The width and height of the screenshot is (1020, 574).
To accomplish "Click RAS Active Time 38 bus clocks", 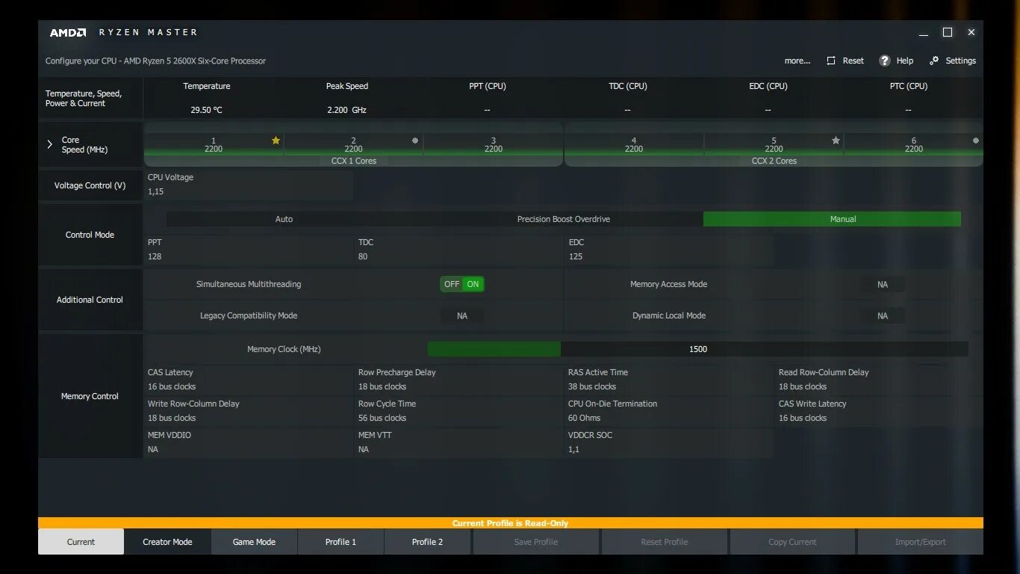I will 592,386.
